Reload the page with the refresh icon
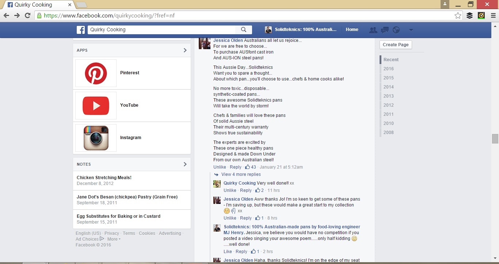499x264 pixels. [x=27, y=15]
